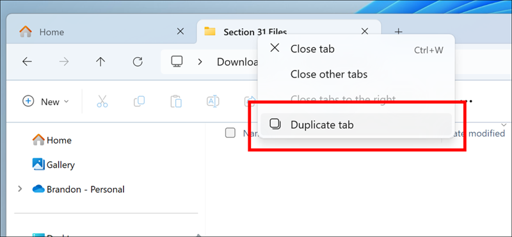Viewport: 512px width, 237px height.
Task: Go up one folder level
Action: click(100, 61)
